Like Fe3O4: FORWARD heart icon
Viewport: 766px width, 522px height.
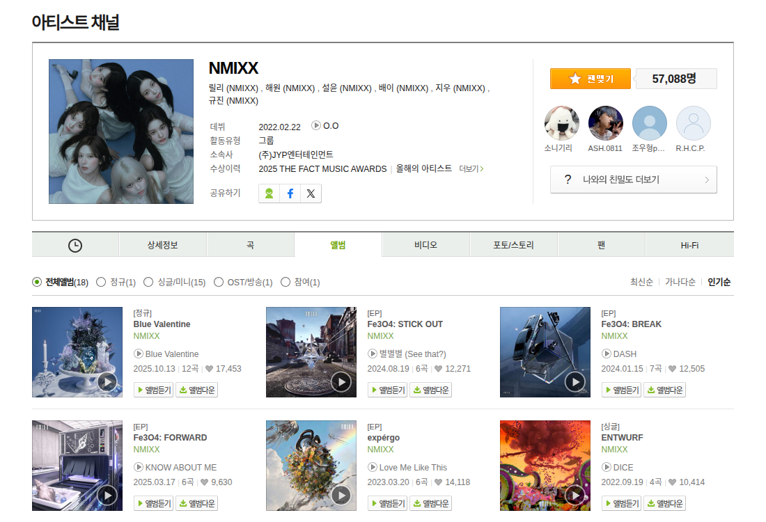(204, 482)
